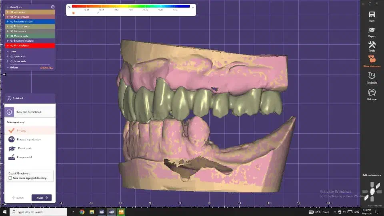Expand the Gingiva scans group
The width and height of the screenshot is (384, 216).
8,17
